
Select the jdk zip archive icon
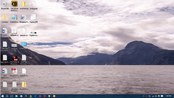coord(24,84)
